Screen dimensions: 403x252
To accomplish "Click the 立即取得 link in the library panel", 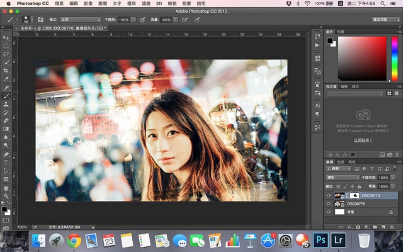I will point(361,140).
